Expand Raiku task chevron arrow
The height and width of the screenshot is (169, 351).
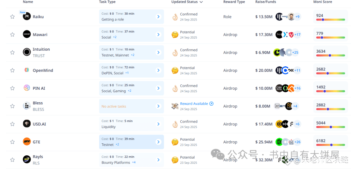pos(159,17)
